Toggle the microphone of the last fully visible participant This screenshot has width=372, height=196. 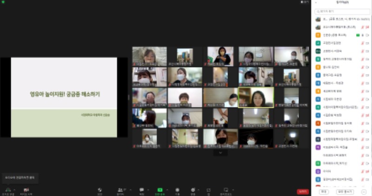(x=362, y=179)
